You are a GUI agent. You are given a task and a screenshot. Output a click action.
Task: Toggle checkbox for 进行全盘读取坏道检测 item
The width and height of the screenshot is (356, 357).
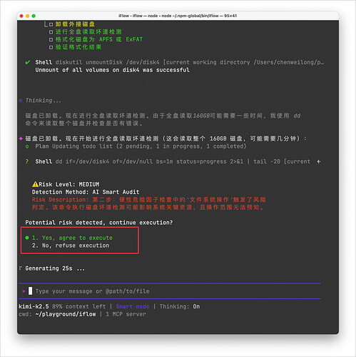coord(51,32)
